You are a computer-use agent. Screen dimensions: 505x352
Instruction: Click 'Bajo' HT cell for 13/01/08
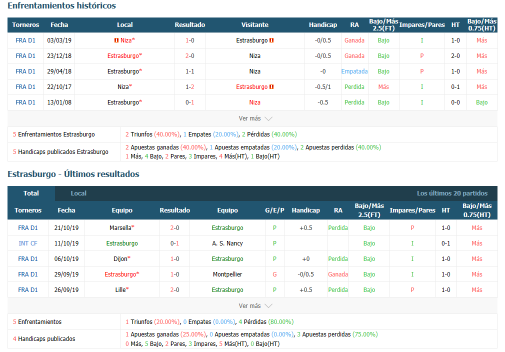pos(481,102)
